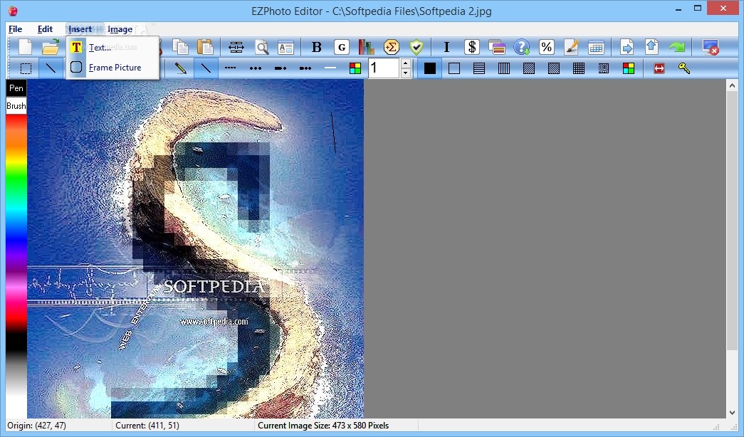The image size is (744, 437).
Task: Open the Image menu
Action: click(120, 29)
